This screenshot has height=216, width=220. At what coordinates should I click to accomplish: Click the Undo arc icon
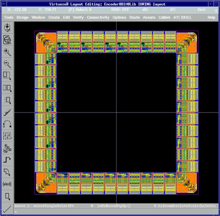[x=7, y=124]
